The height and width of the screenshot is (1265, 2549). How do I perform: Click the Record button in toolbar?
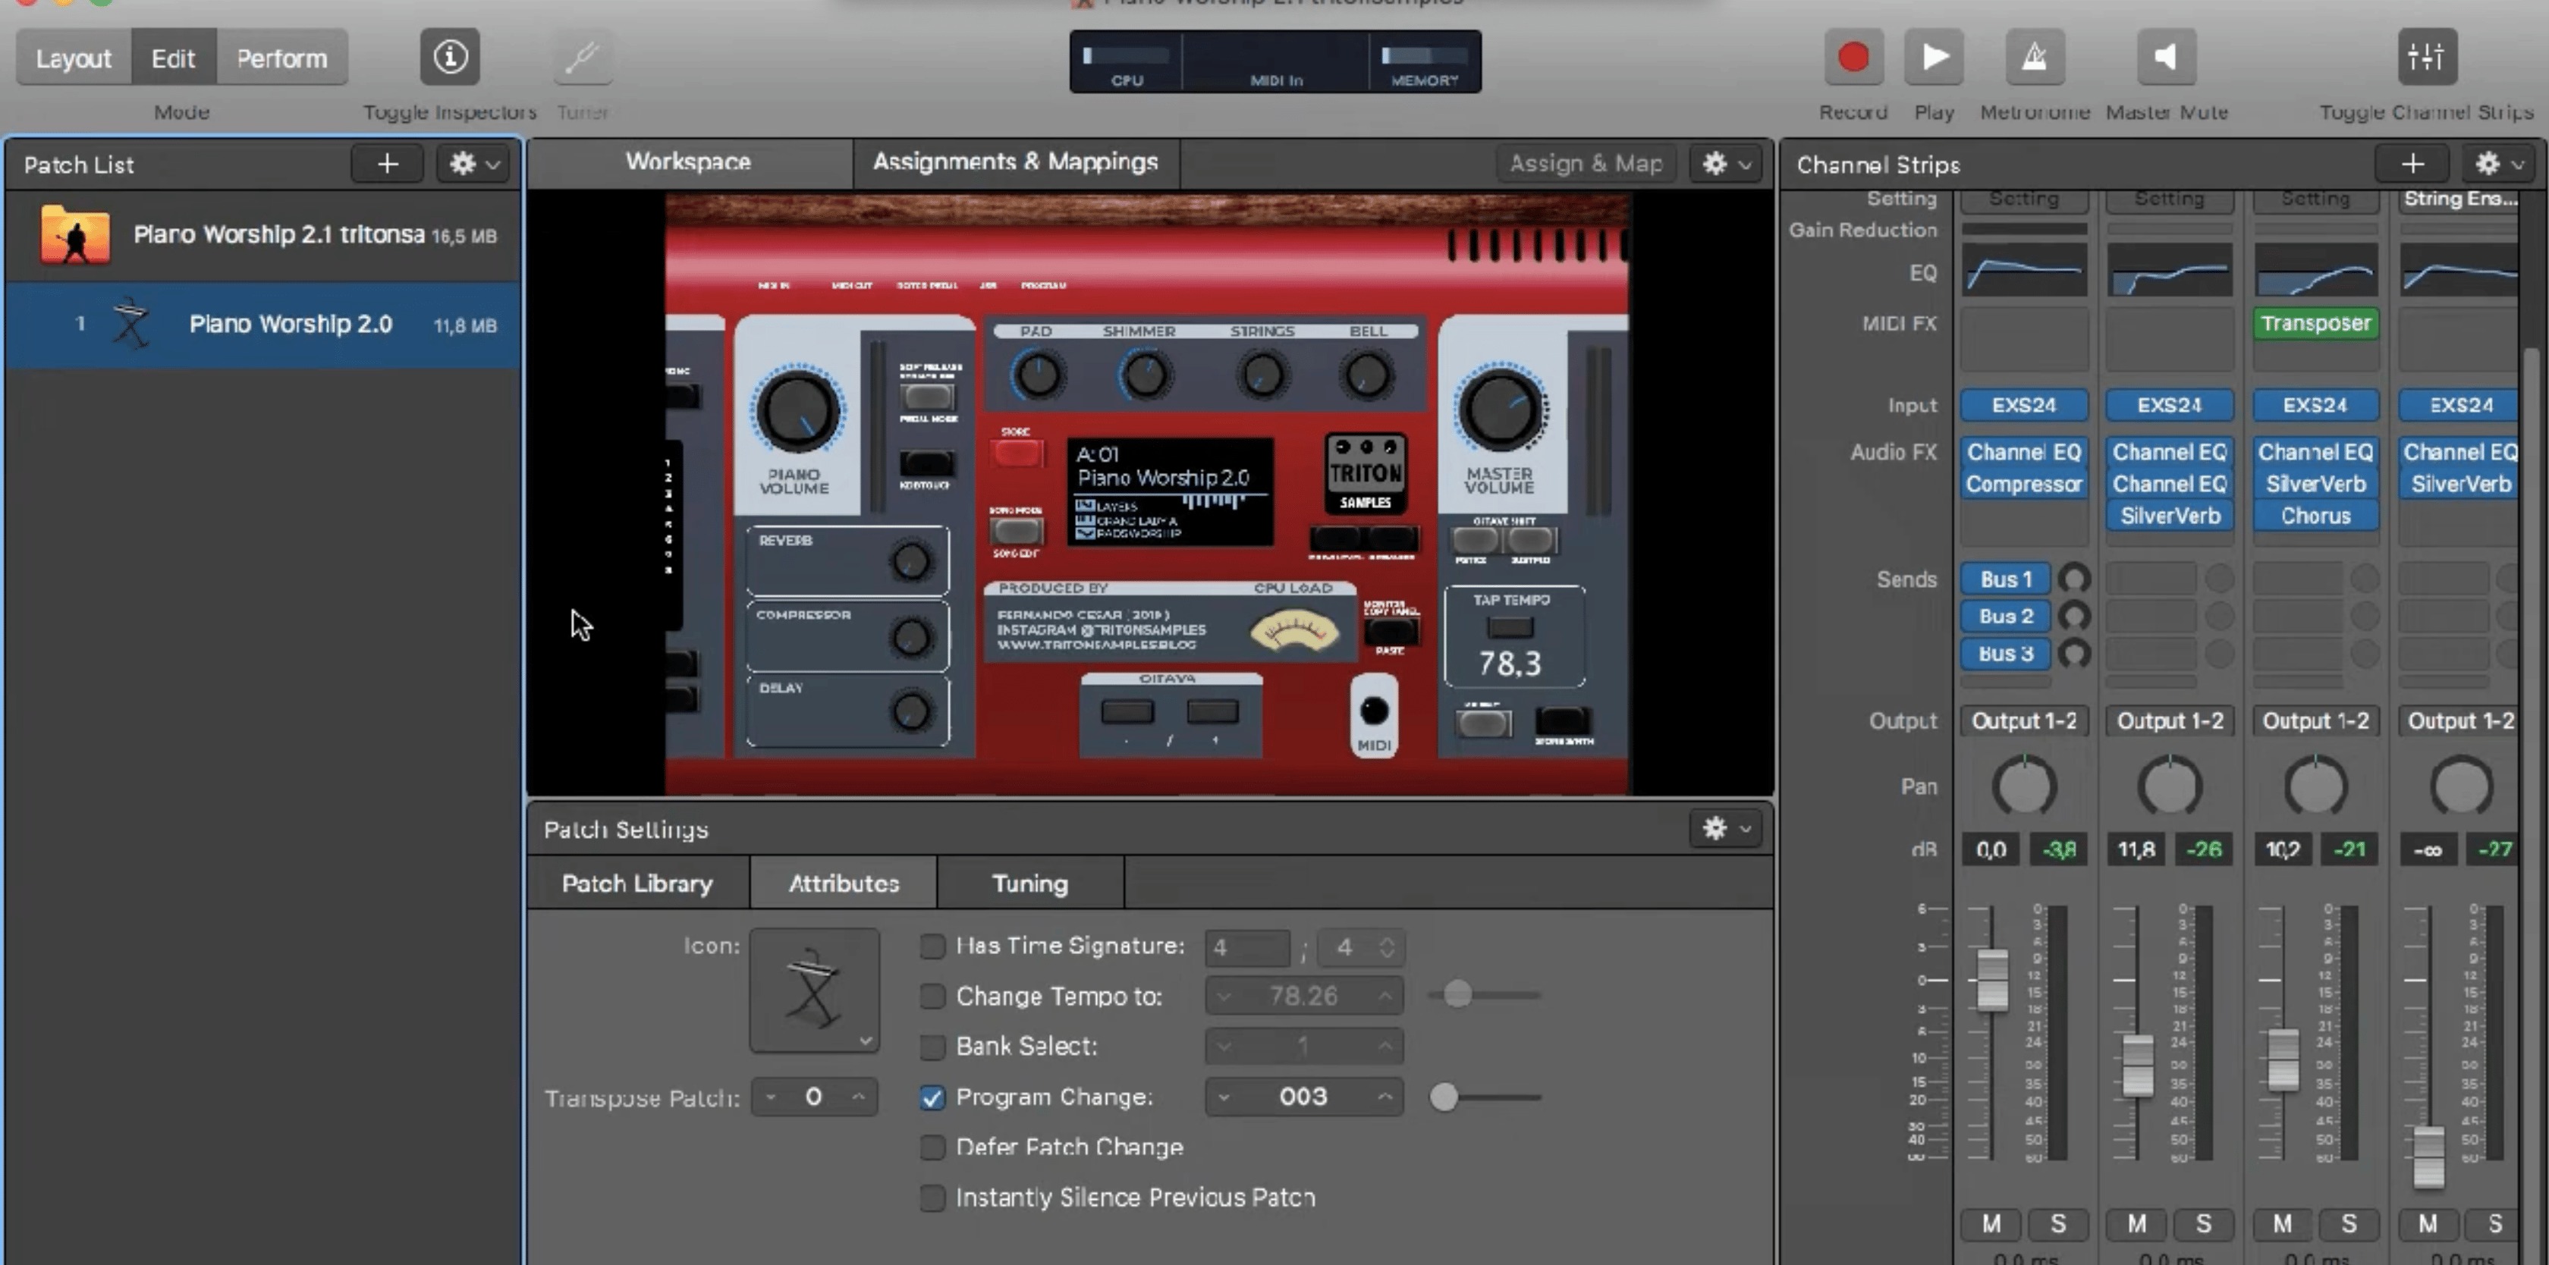coord(1853,58)
